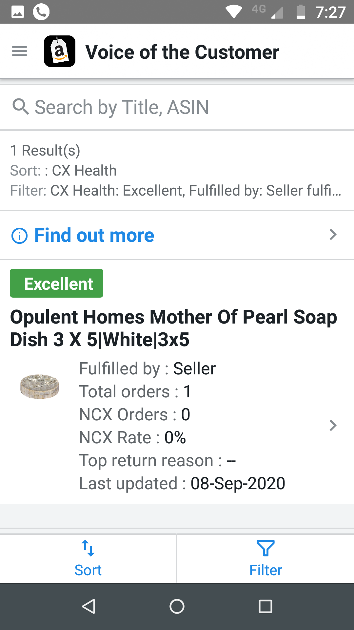Tap the Sort arrows icon
354x630 pixels.
click(88, 548)
